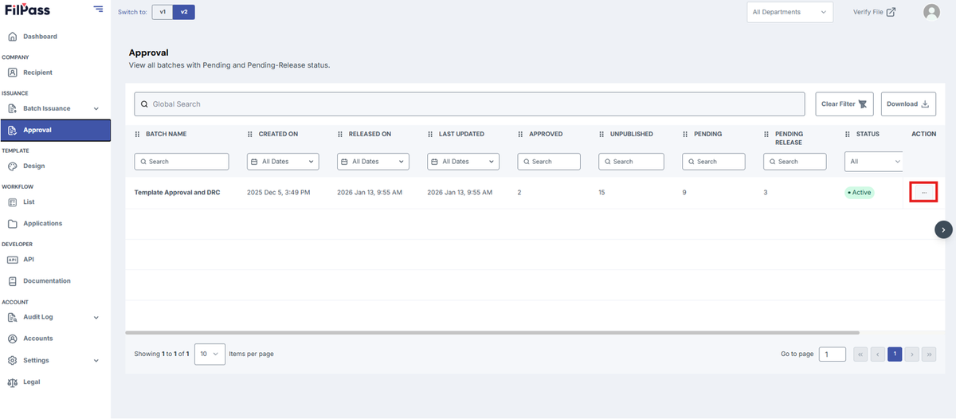Viewport: 956px width, 419px height.
Task: Click the Clear Filter button
Action: (844, 104)
